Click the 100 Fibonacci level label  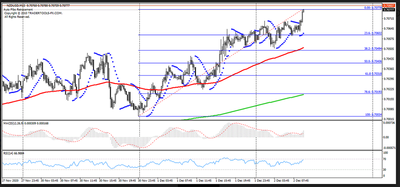pyautogui.click(x=372, y=115)
